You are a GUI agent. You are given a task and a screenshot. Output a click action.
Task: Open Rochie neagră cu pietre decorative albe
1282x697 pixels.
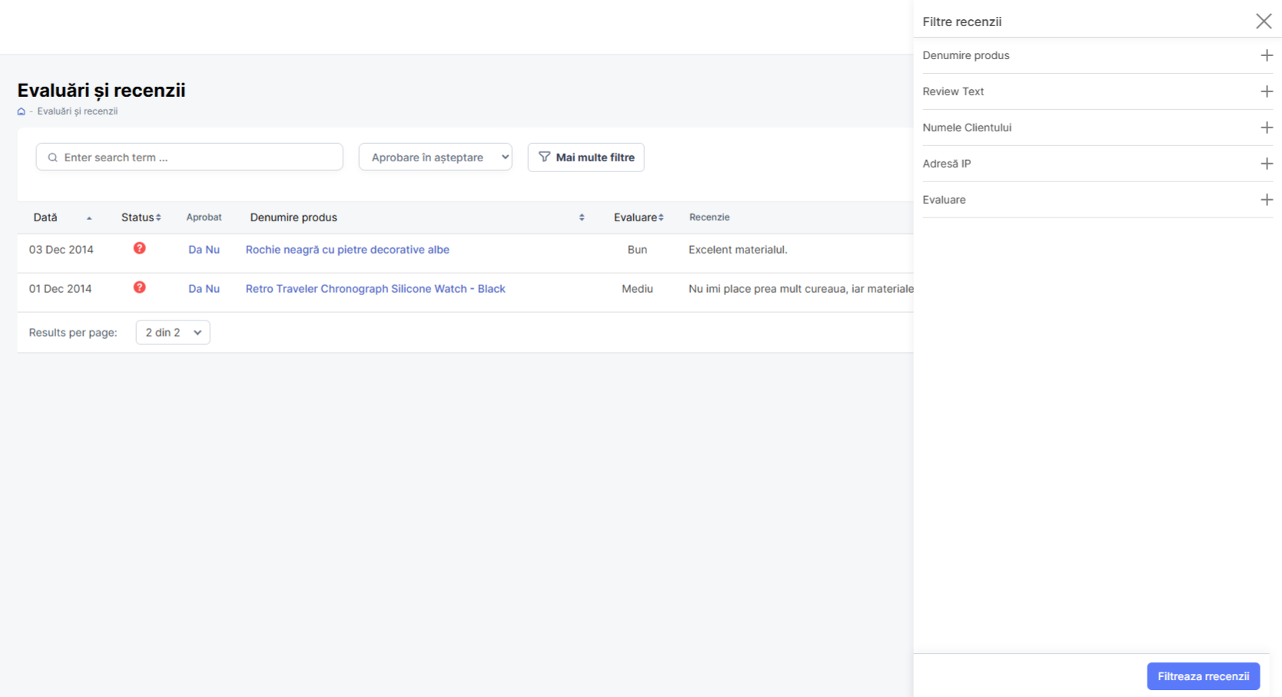pos(347,250)
